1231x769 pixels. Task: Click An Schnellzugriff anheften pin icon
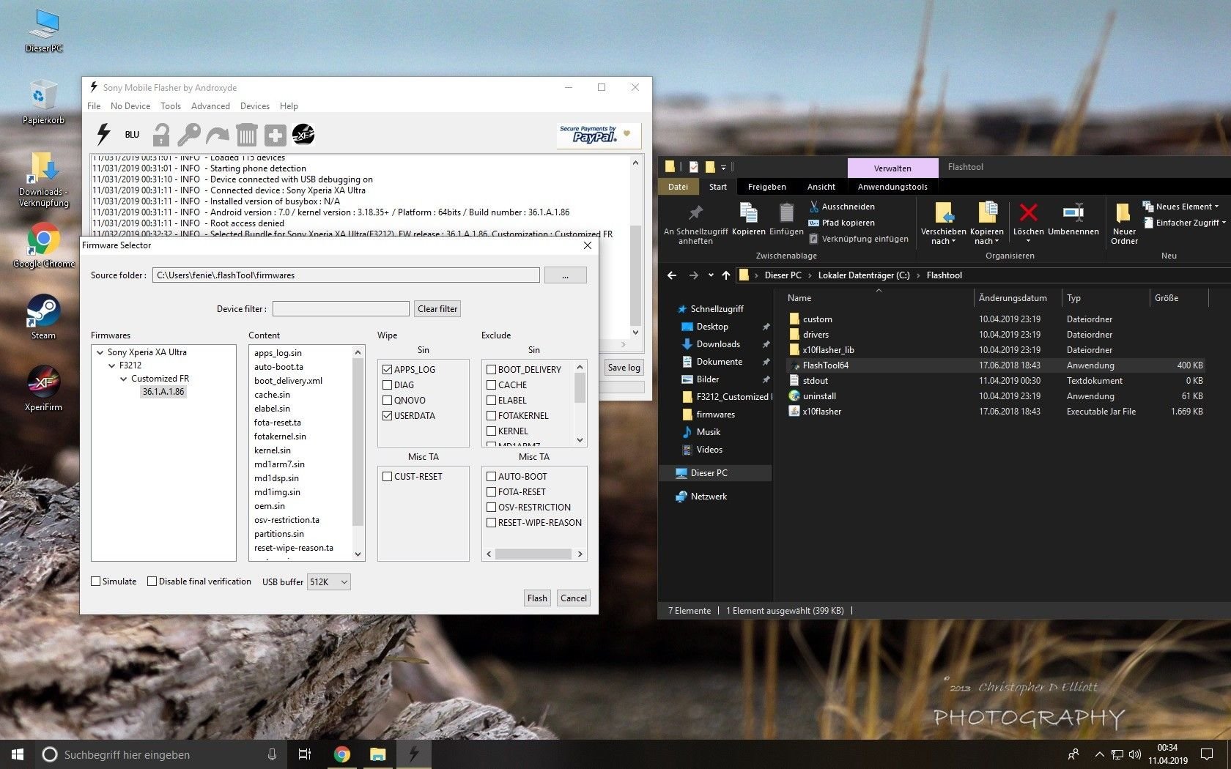click(x=695, y=223)
